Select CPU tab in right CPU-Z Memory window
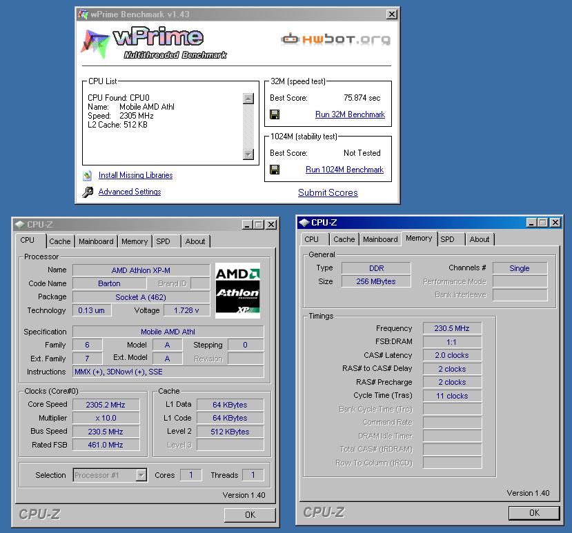The image size is (572, 533). 311,239
